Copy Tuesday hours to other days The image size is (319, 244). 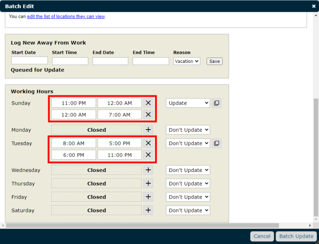coord(217,143)
